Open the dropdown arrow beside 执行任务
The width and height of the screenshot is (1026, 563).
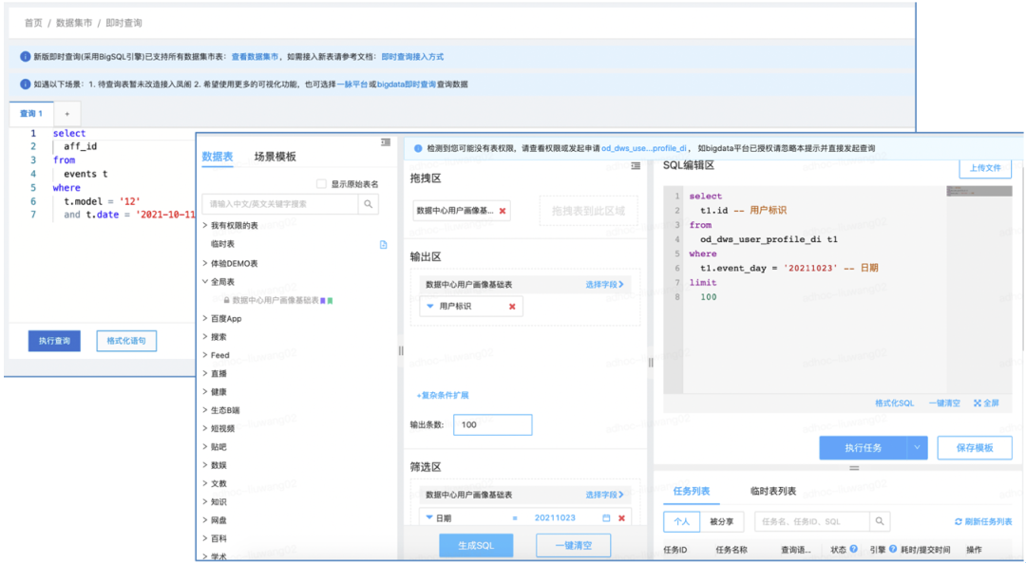coord(918,448)
